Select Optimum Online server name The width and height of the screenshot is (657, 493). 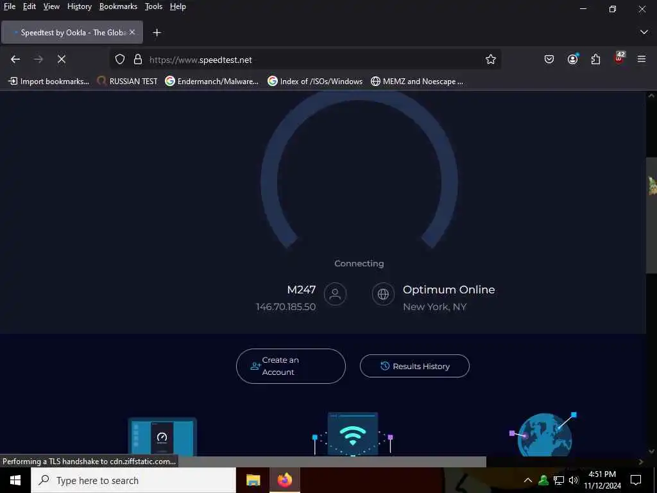[x=448, y=290]
